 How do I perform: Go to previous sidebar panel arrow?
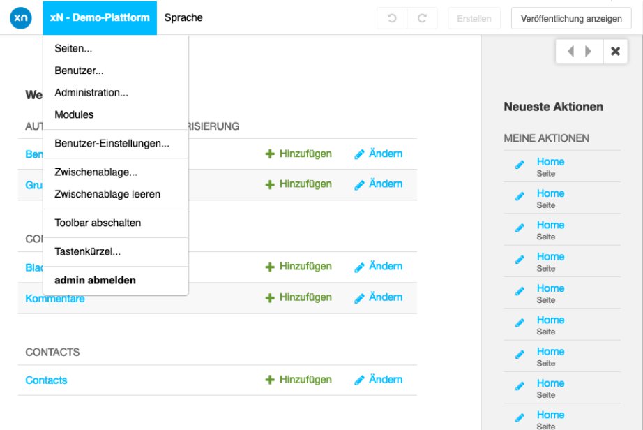pyautogui.click(x=570, y=51)
